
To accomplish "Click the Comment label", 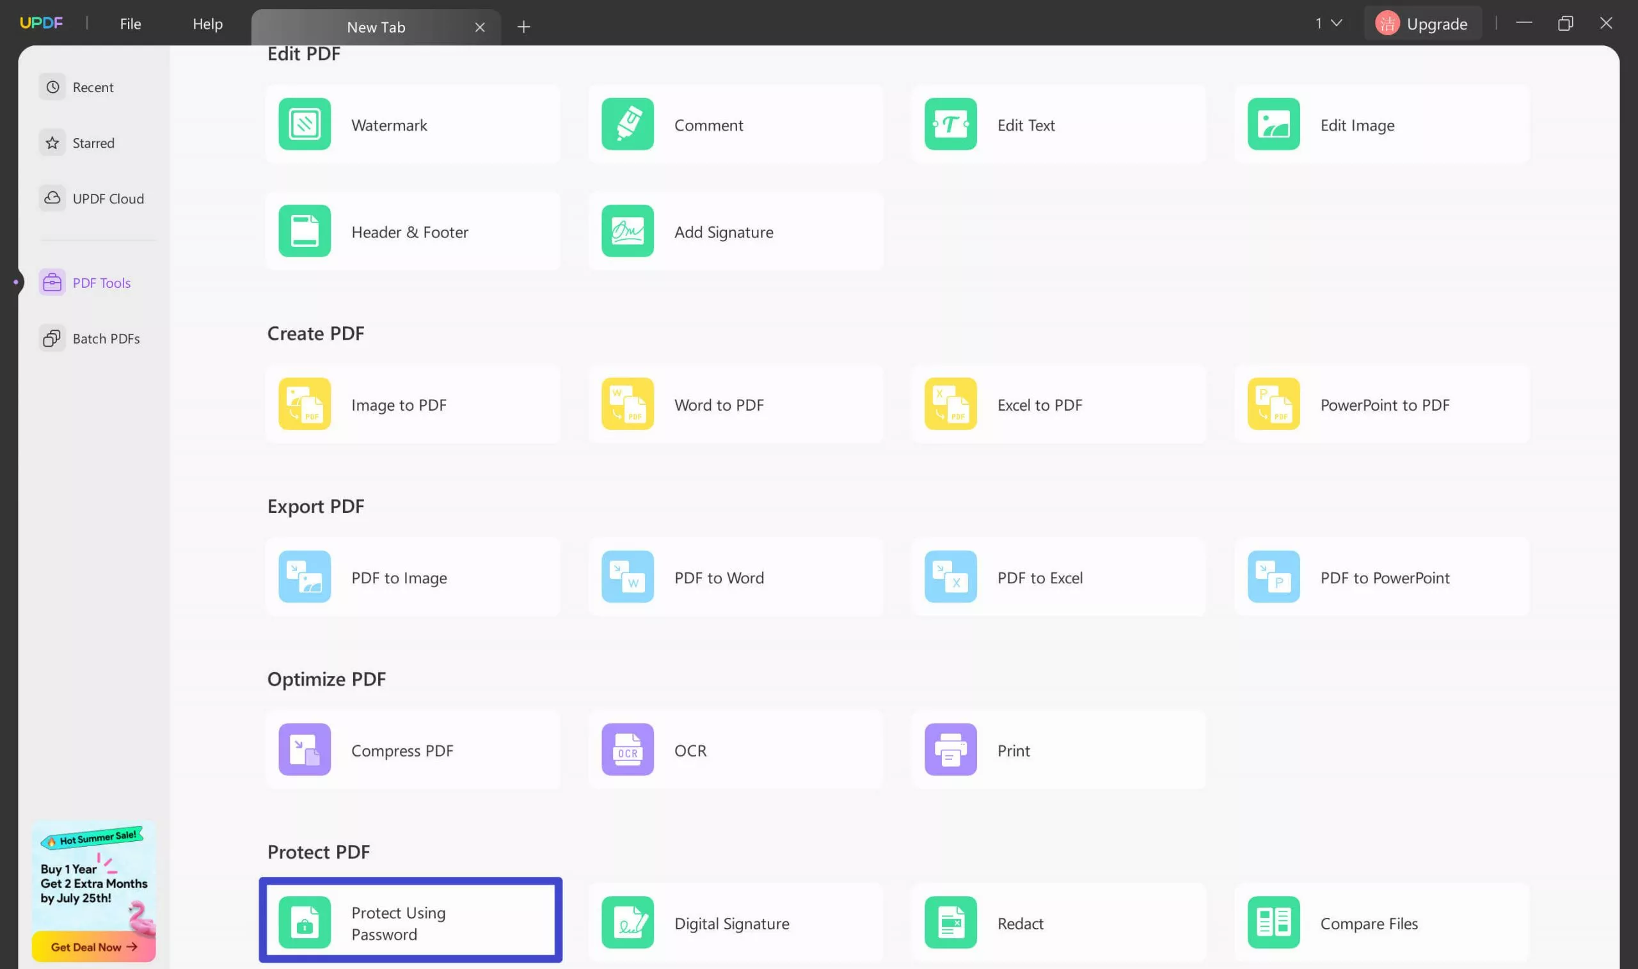I will [708, 125].
